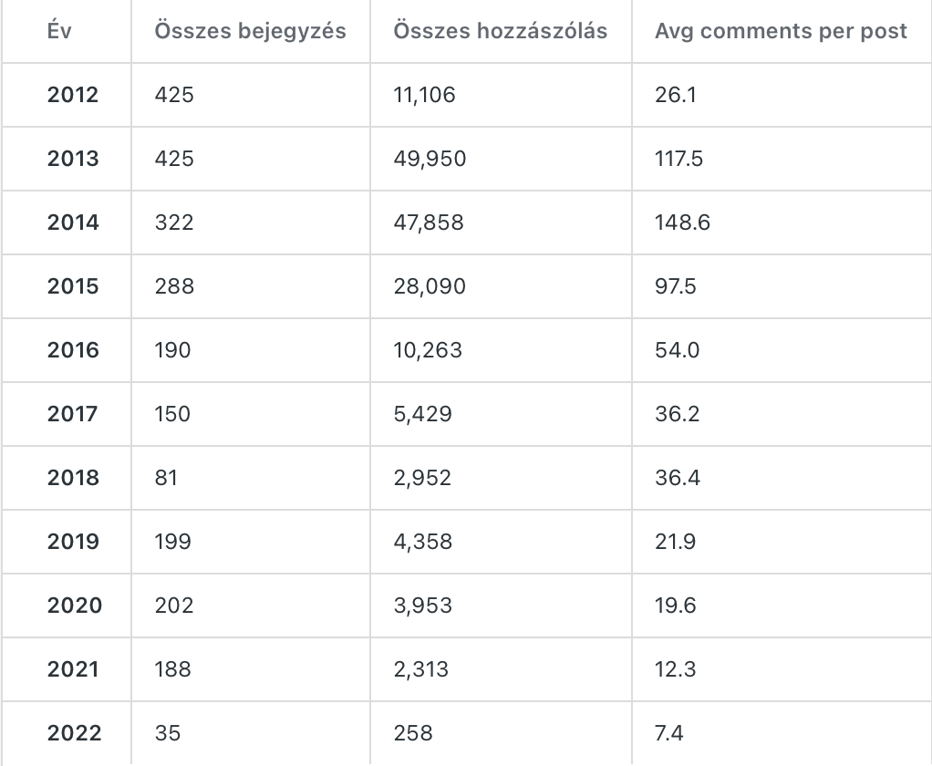The width and height of the screenshot is (932, 766).
Task: Select the 36.2 average for 2017
Action: coord(677,414)
